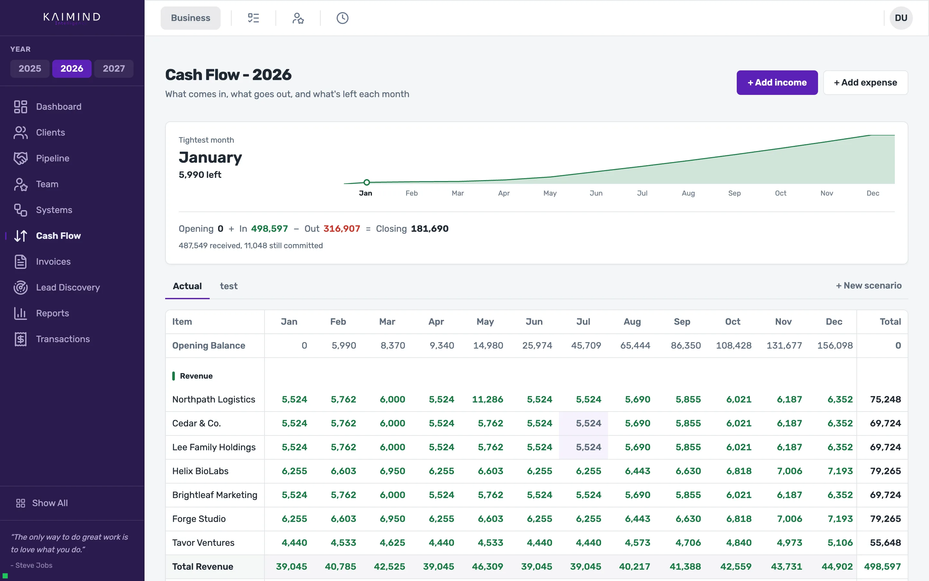Open the Lead Discovery page
The height and width of the screenshot is (581, 929).
[68, 287]
